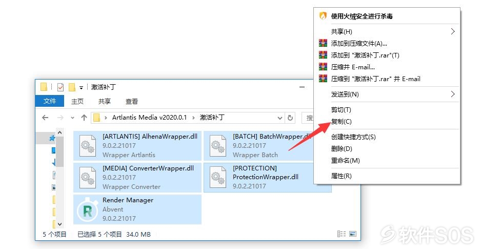This screenshot has width=481, height=249.
Task: Click status bar text 5 个项目
Action: click(54, 234)
